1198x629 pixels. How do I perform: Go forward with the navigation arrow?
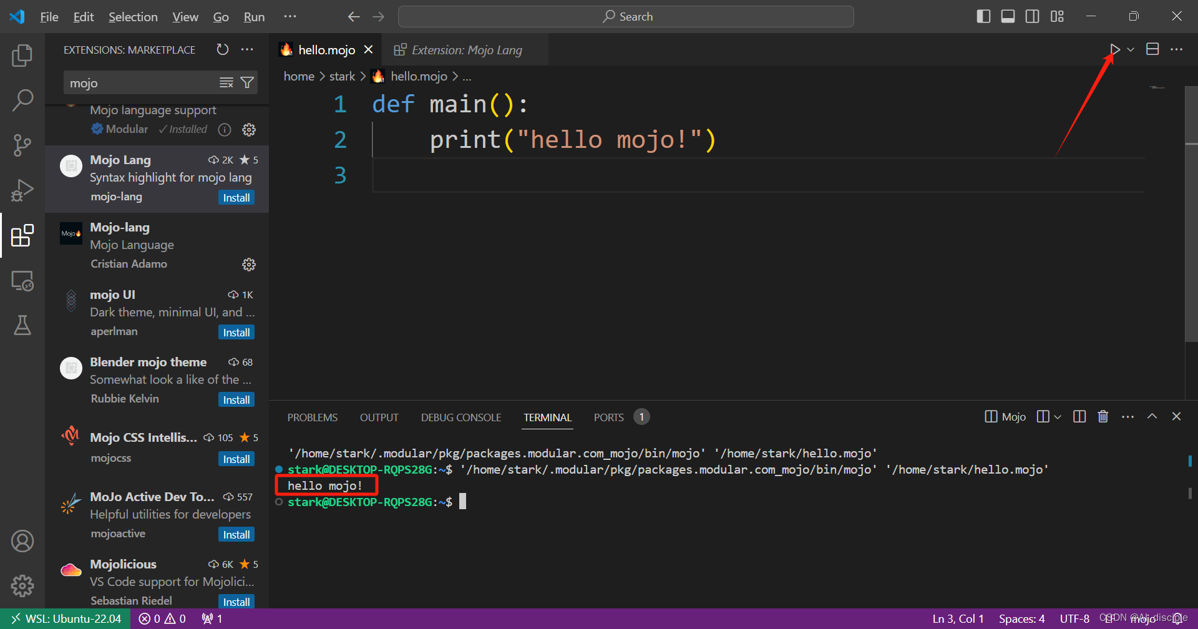378,17
